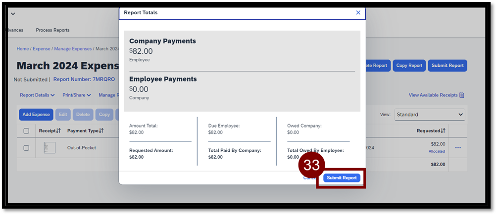Screen dimensions: 497x215
Task: Sort by the Requested column arrows
Action: pyautogui.click(x=443, y=131)
